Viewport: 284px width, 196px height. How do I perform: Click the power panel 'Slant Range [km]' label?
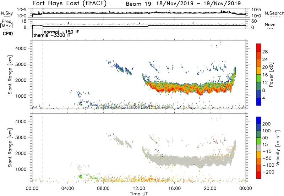[10, 75]
